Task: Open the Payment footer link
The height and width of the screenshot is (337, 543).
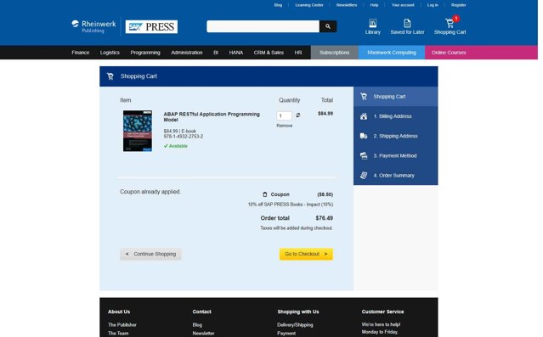Action: 286,334
